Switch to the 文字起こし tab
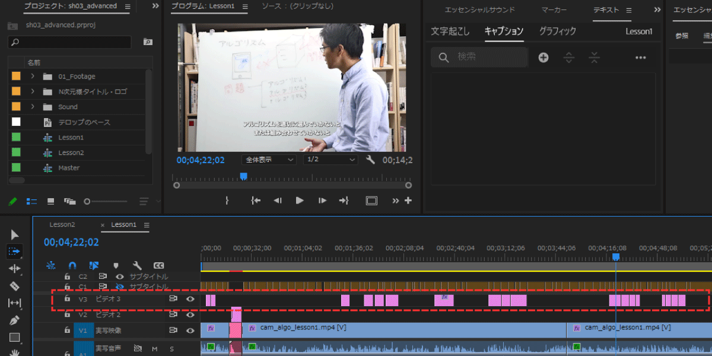712x356 pixels. coord(450,31)
